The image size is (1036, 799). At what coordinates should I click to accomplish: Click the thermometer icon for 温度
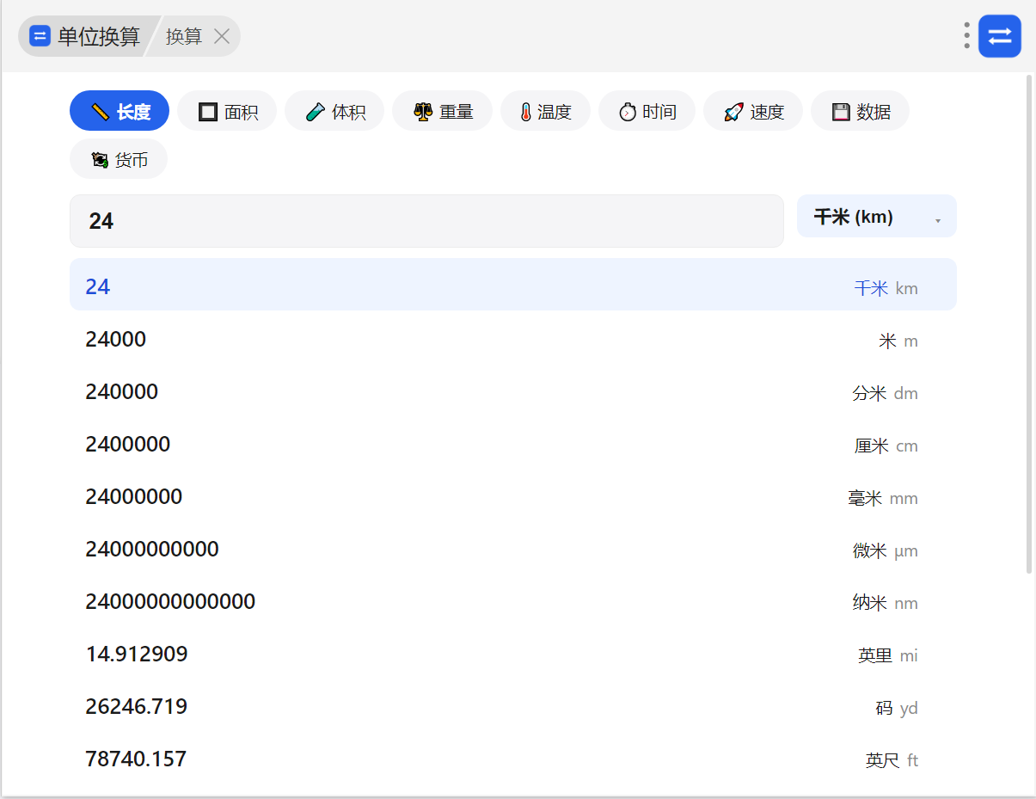(x=525, y=112)
